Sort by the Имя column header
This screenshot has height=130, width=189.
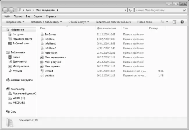click(x=43, y=28)
